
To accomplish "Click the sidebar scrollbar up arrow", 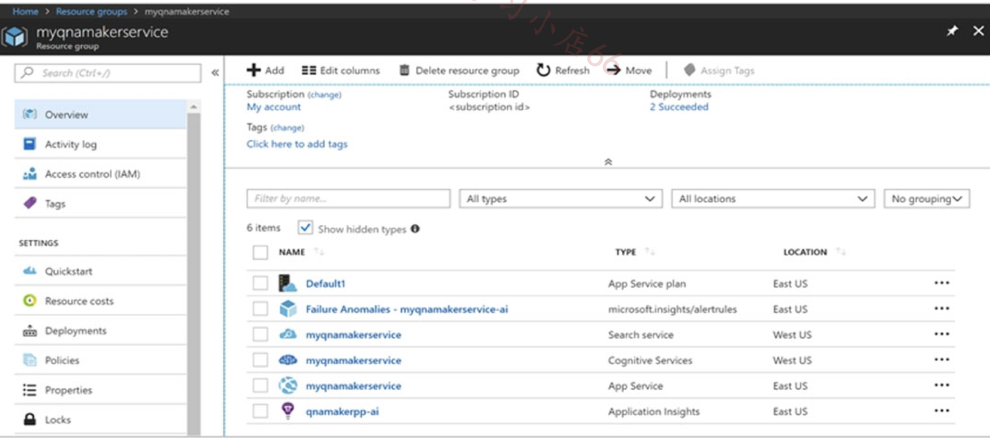I will point(194,106).
